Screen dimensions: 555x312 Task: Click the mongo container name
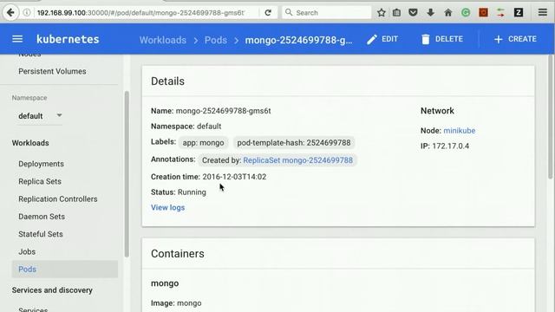pos(165,283)
